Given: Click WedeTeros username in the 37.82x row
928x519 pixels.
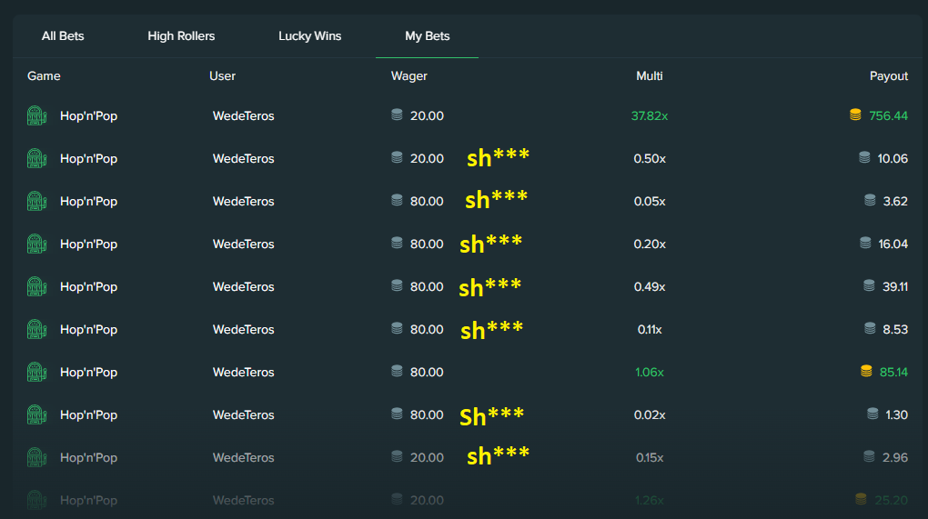Looking at the screenshot, I should [x=243, y=115].
